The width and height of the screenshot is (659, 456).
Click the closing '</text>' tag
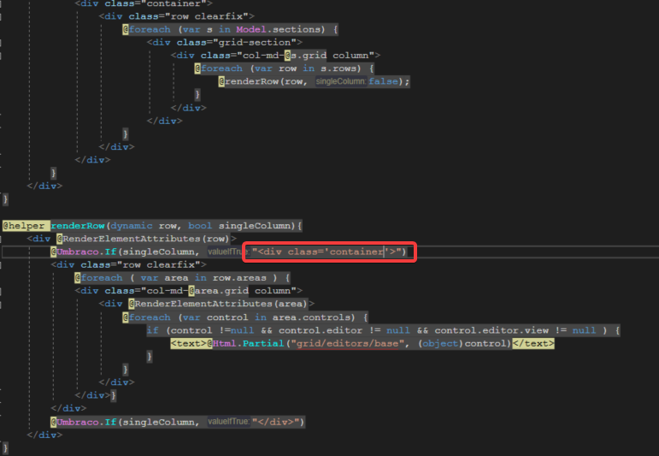click(532, 343)
